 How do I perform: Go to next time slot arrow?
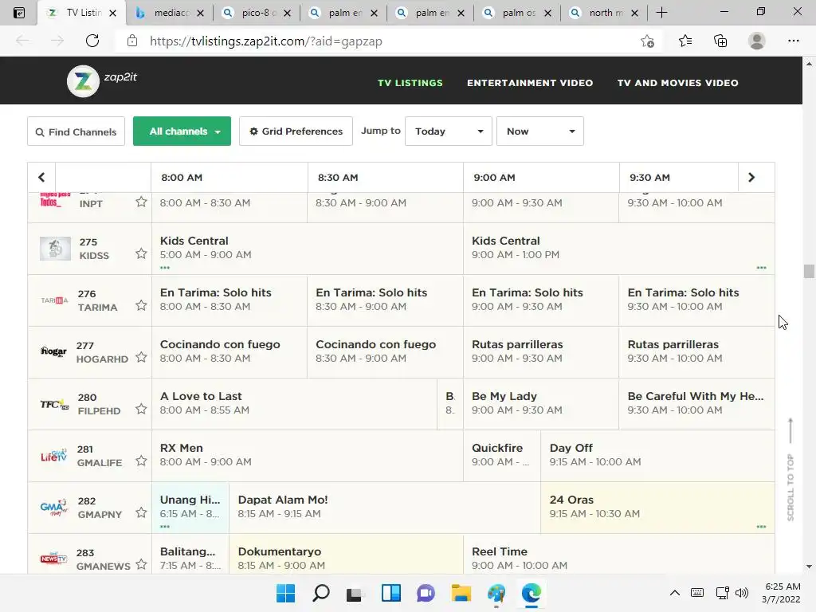click(751, 178)
